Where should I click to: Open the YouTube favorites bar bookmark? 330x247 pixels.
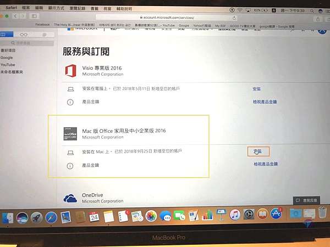coord(155,25)
